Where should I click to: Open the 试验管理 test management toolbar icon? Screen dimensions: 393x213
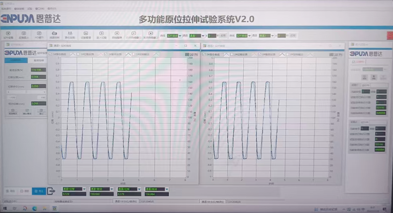click(x=85, y=35)
